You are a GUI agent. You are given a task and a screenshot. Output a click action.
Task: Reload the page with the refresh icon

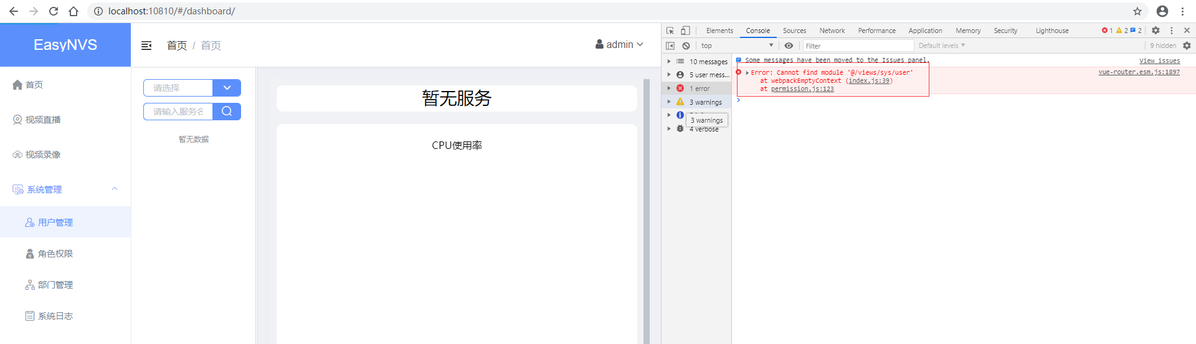click(x=54, y=11)
